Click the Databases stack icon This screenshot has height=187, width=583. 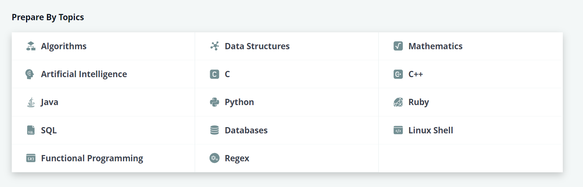215,130
